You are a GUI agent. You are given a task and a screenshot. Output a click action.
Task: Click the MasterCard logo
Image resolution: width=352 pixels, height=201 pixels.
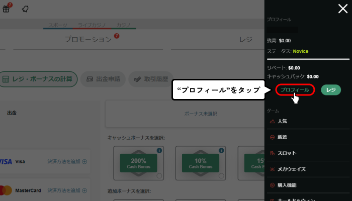[x=6, y=190]
